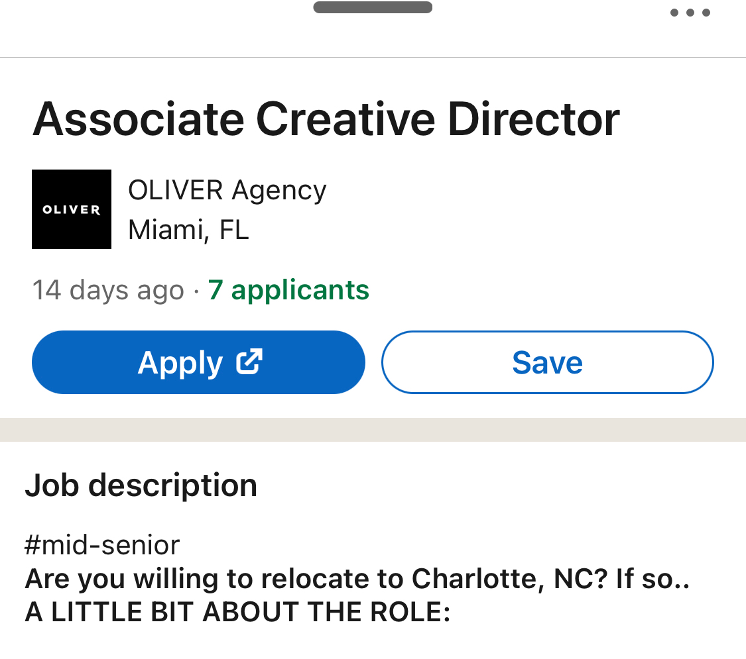Click the beige section divider strip
Image resolution: width=746 pixels, height=659 pixels.
pos(373,430)
